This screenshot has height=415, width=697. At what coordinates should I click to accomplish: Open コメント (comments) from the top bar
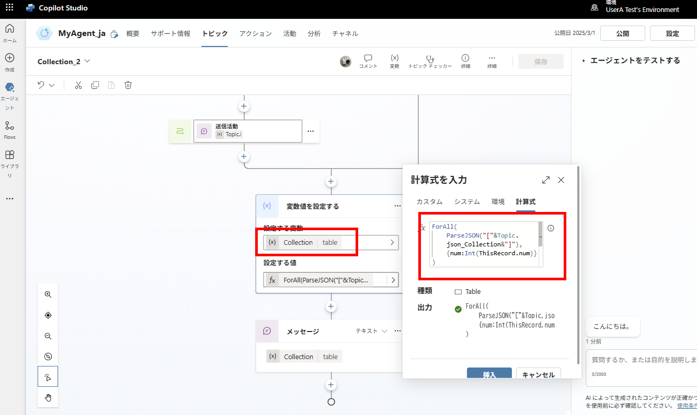point(368,61)
